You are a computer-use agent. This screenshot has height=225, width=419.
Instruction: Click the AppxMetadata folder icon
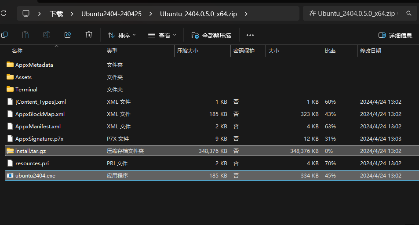10,65
